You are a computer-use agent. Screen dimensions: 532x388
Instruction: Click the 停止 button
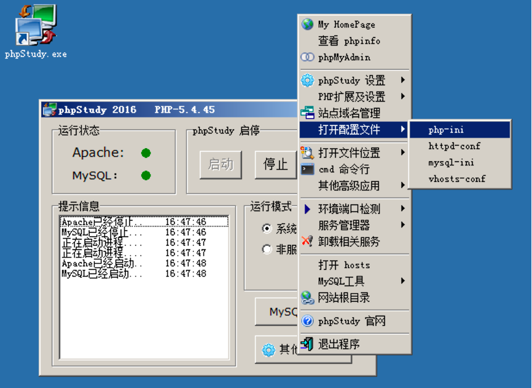click(275, 165)
